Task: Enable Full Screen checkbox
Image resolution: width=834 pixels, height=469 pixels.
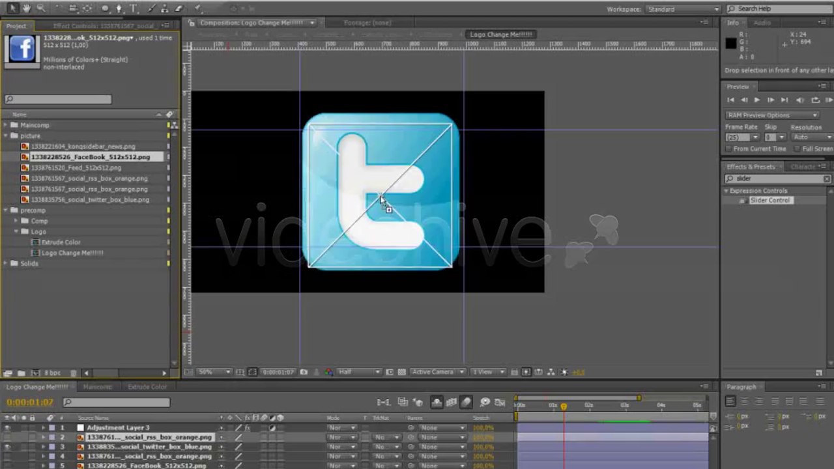Action: coord(798,149)
